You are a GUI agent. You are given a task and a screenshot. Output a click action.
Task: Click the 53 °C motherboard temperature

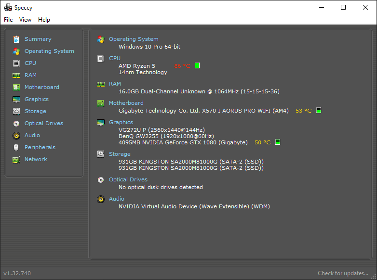tap(304, 111)
